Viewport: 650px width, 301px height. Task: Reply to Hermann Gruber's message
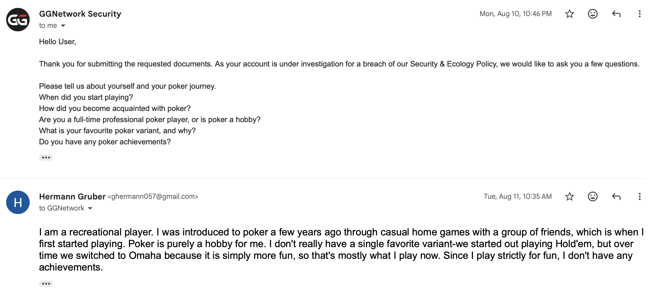[616, 196]
